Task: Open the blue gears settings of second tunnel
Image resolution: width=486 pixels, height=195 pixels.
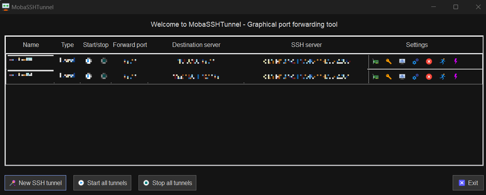Action: tap(416, 77)
